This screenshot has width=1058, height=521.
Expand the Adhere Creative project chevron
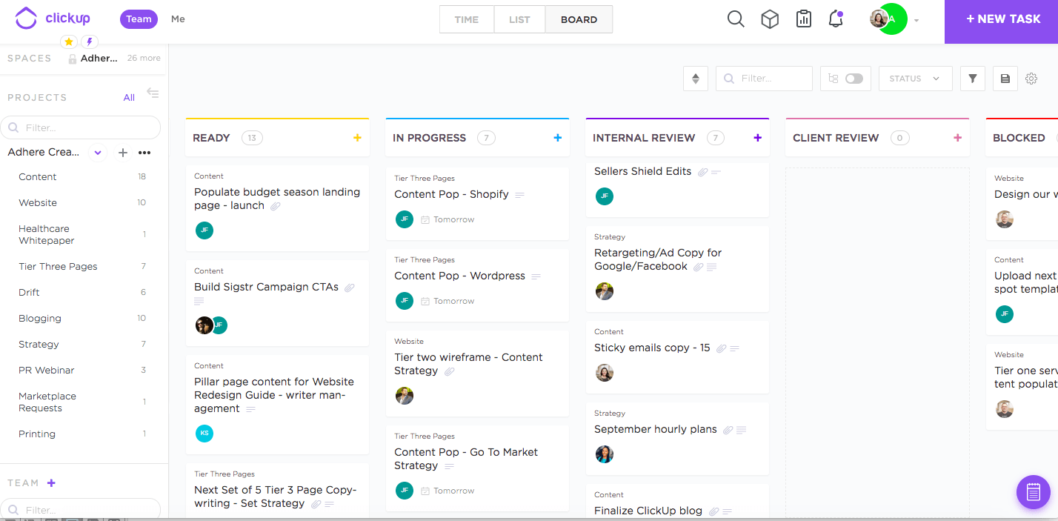tap(98, 153)
